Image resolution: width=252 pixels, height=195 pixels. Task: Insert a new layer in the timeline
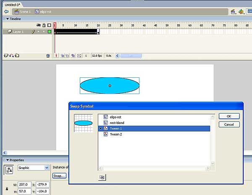tap(6, 55)
